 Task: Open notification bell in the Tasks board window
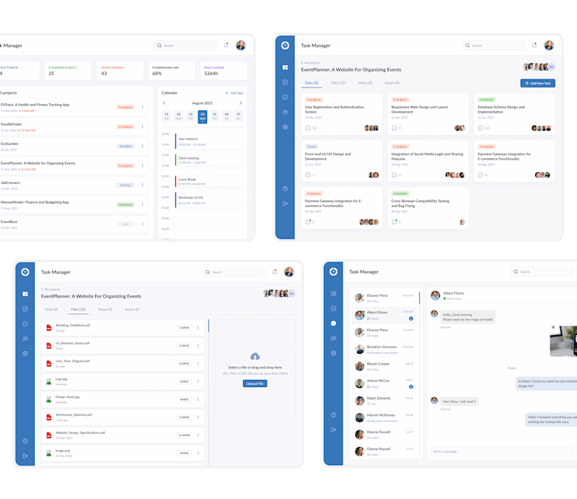(x=534, y=45)
